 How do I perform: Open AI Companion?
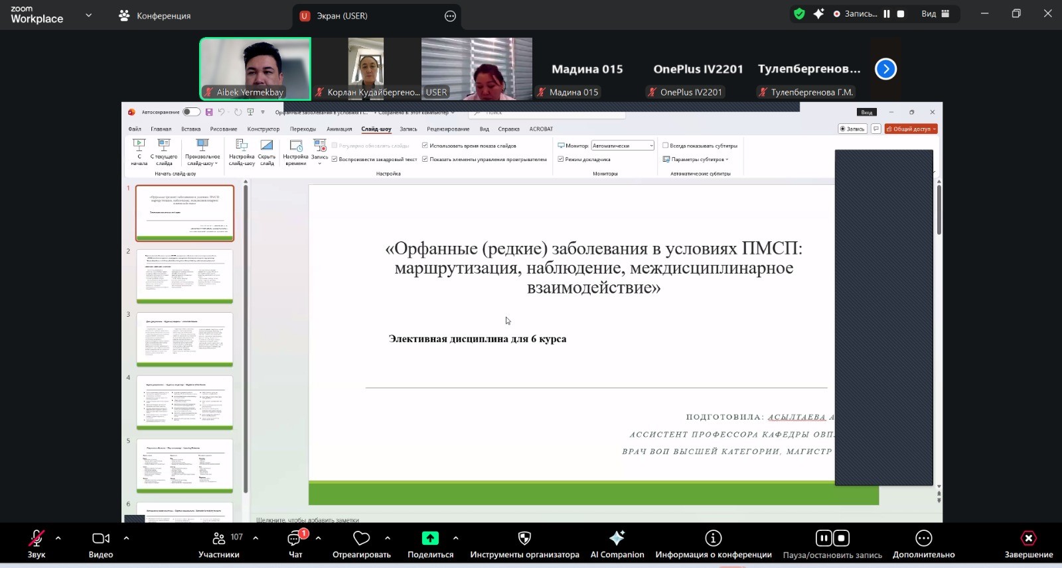click(x=617, y=538)
